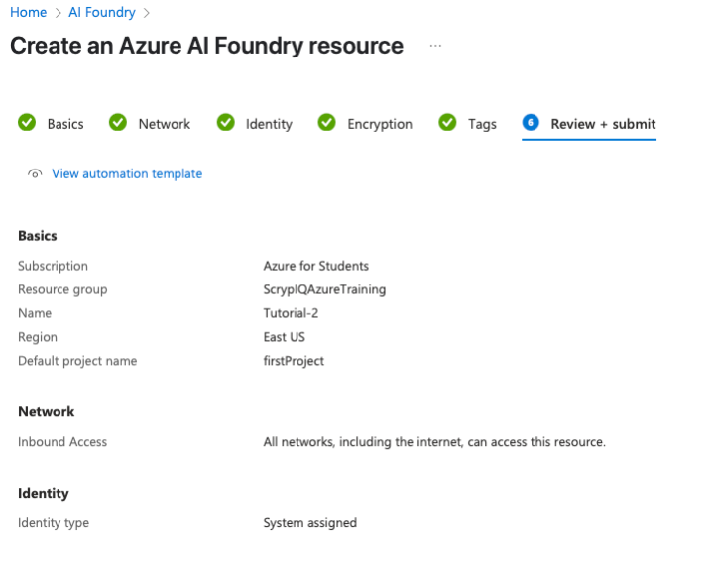Click the Resource group label

[x=62, y=289]
